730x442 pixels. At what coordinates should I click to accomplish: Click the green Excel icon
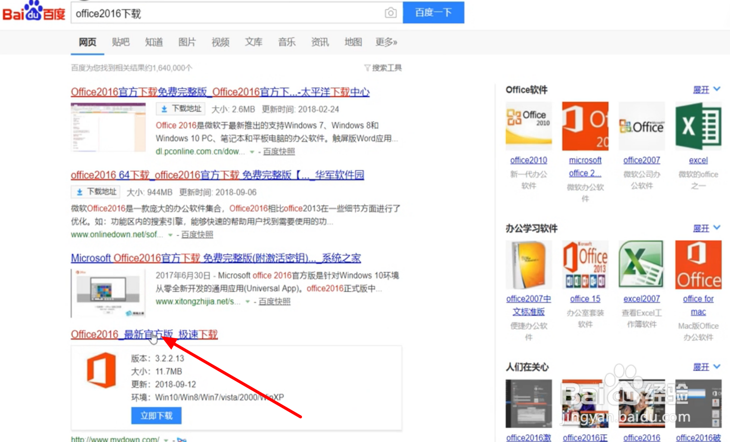coord(699,126)
